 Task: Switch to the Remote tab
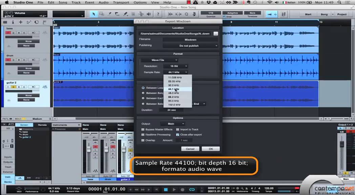point(42,125)
